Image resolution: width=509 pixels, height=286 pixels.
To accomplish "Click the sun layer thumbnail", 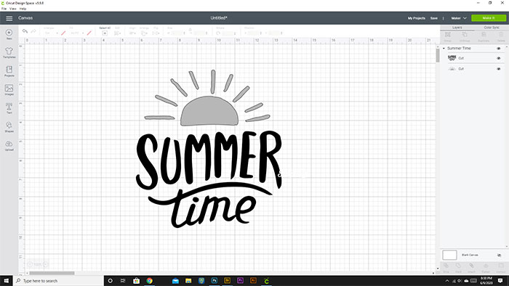I will (452, 69).
